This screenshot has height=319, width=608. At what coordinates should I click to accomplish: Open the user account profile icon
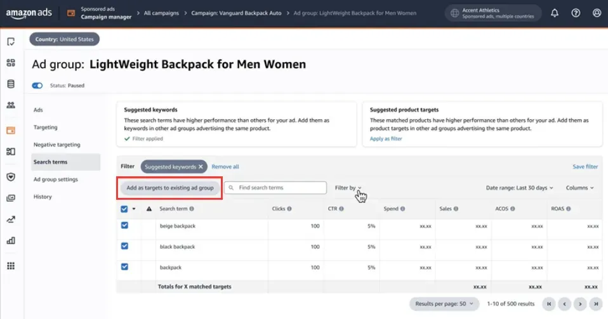point(597,13)
